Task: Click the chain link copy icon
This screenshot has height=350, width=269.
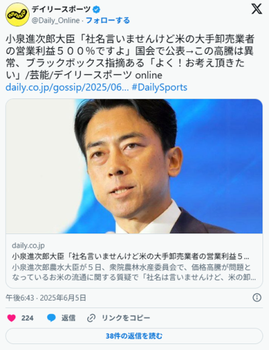Action: (x=91, y=318)
